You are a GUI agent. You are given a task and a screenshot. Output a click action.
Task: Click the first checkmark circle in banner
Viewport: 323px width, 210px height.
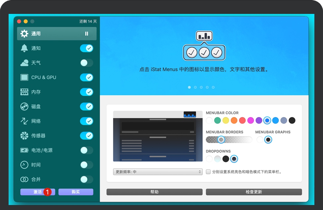(x=191, y=52)
